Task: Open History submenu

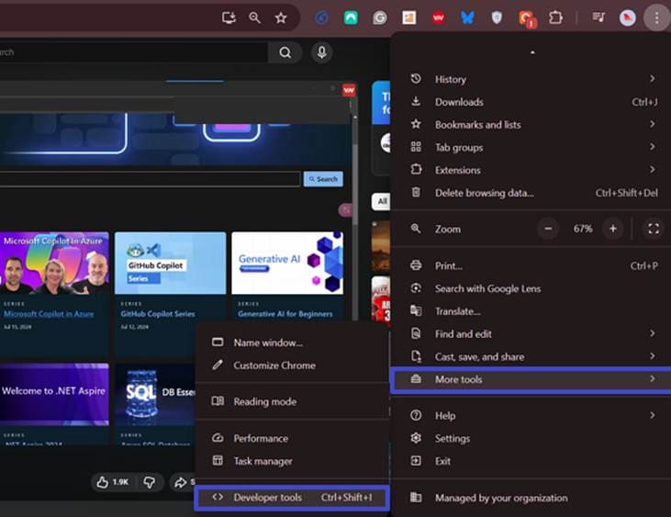Action: (531, 79)
